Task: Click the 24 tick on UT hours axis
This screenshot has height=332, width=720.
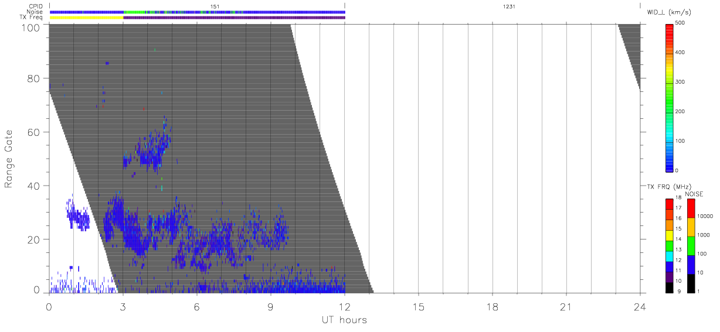Action: pos(640,307)
